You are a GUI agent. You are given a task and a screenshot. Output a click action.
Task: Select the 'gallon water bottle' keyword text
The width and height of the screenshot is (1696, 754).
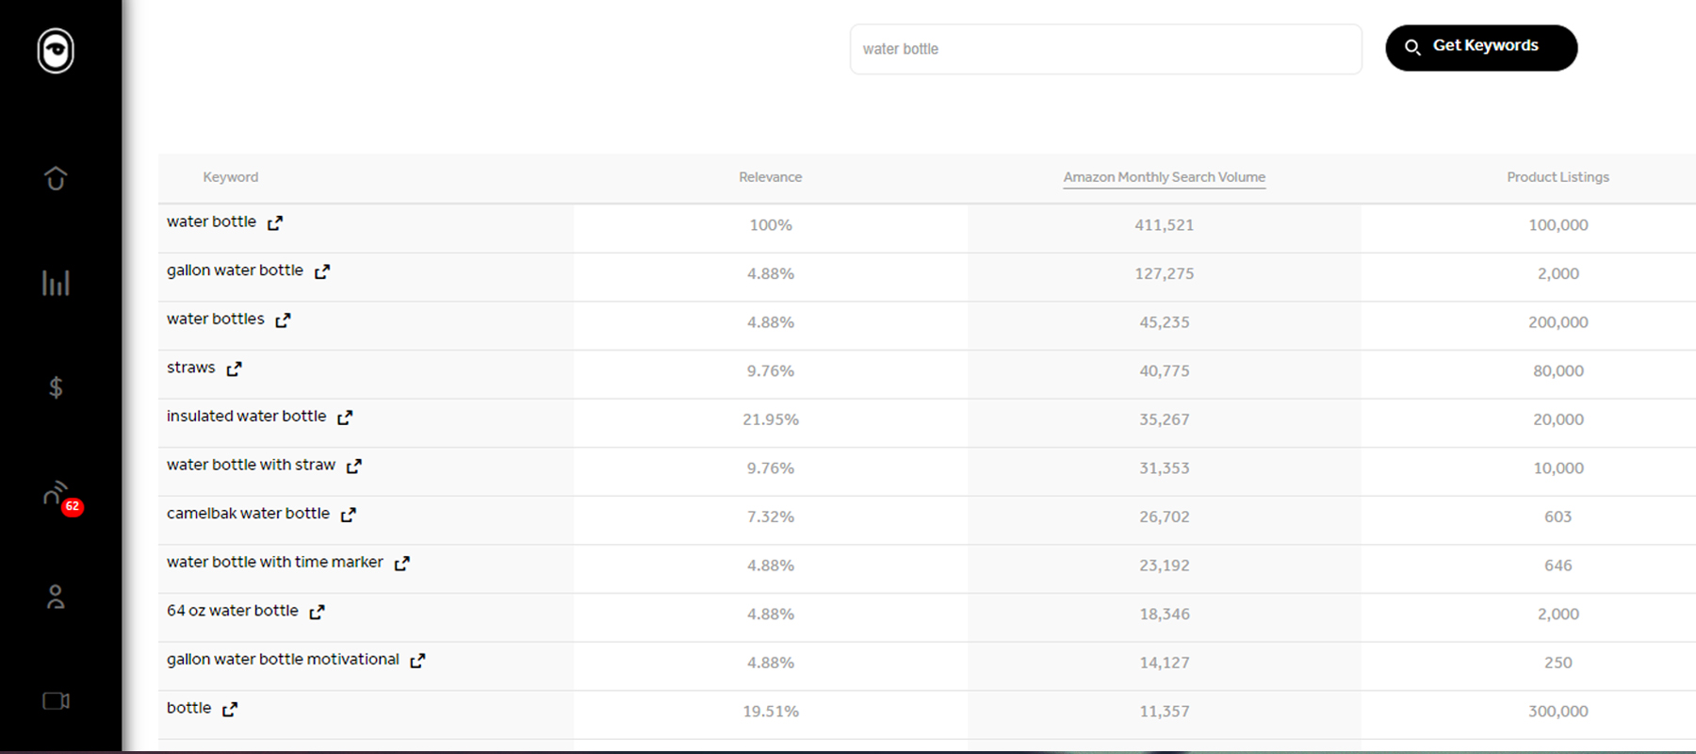(235, 270)
